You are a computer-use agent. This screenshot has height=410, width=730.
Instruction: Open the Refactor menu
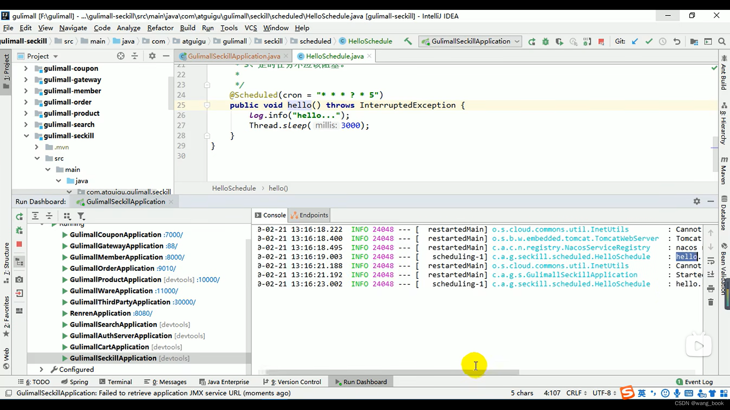160,28
